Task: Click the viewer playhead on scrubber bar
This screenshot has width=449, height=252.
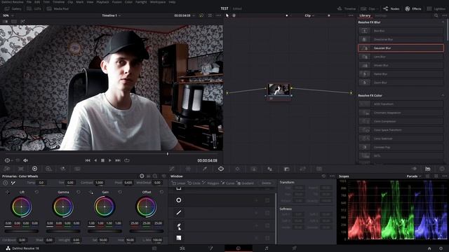Action: point(168,154)
